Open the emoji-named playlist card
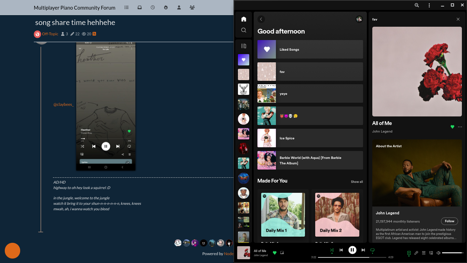This screenshot has width=467, height=263. (x=310, y=116)
